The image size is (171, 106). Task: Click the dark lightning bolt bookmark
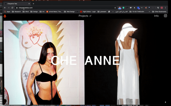click(x=77, y=12)
